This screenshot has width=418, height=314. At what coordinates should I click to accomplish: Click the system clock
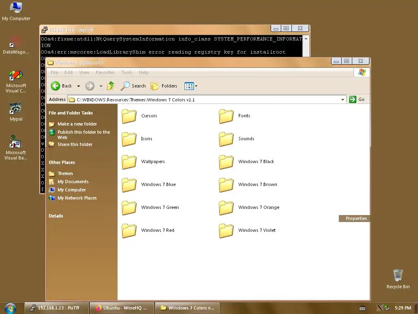point(403,308)
